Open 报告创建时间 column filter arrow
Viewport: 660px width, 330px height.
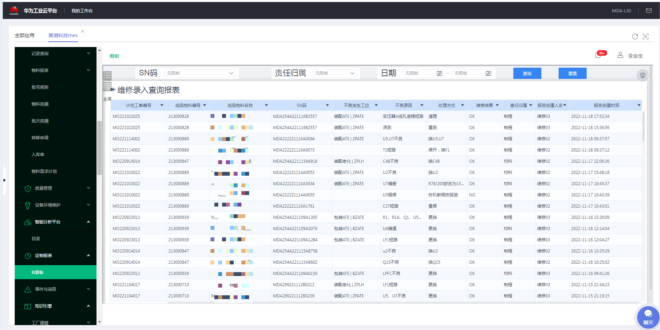639,105
